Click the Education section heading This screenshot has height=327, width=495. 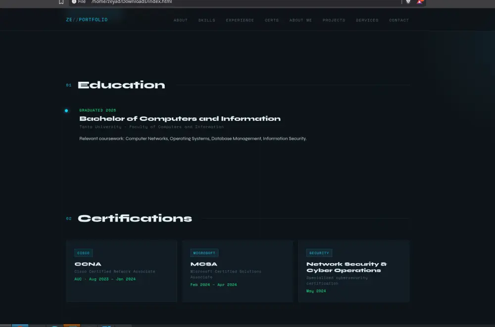coord(122,85)
